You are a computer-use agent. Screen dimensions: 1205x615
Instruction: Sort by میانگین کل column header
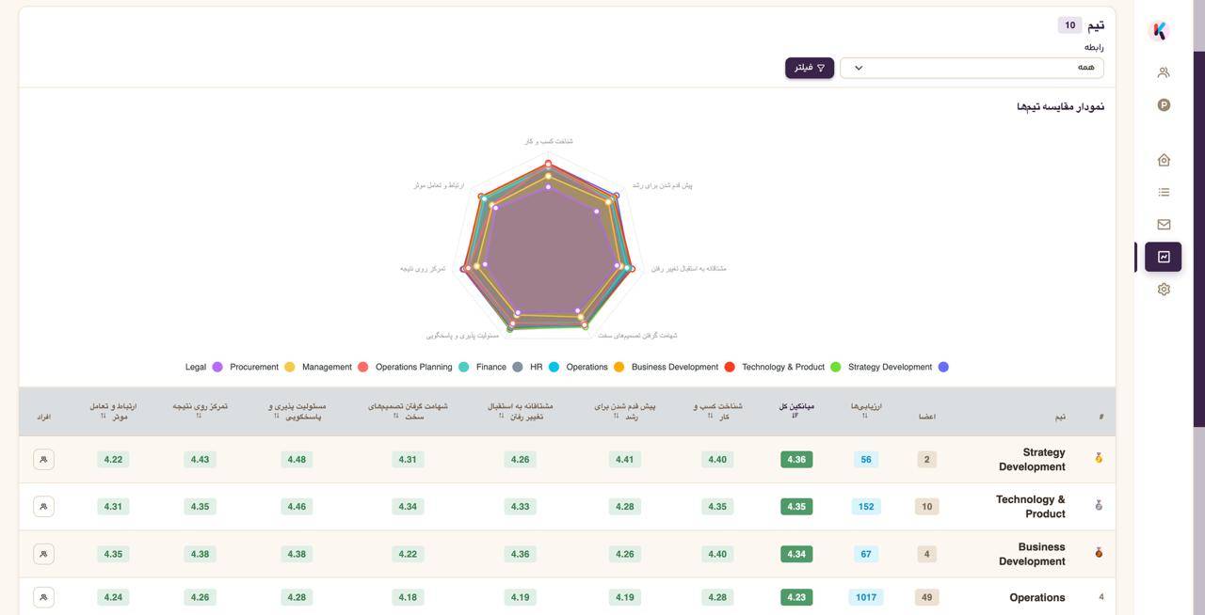pyautogui.click(x=796, y=410)
